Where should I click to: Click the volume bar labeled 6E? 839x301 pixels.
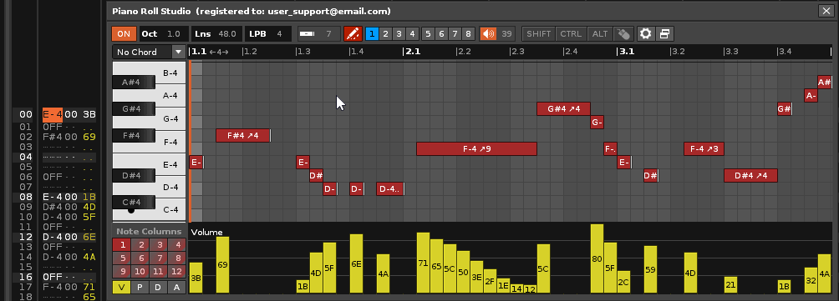[356, 263]
